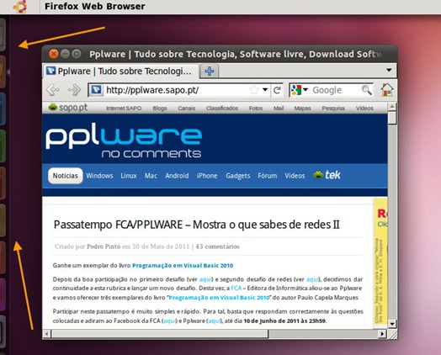Open a new tab with the plus button
Viewport: 441px width, 355px height.
(210, 72)
